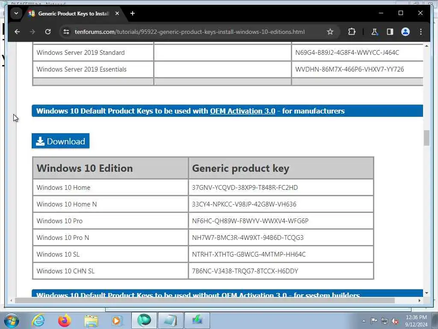Click the blue Download button
This screenshot has height=329, width=438.
[x=61, y=141]
